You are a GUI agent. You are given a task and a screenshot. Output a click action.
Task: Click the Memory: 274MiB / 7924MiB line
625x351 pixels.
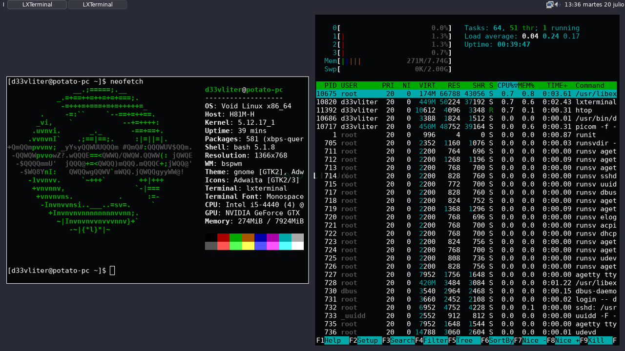254,221
